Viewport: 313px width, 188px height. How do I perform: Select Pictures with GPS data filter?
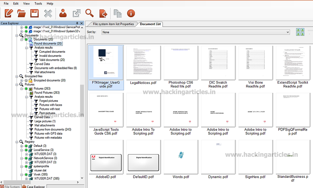coord(48,133)
